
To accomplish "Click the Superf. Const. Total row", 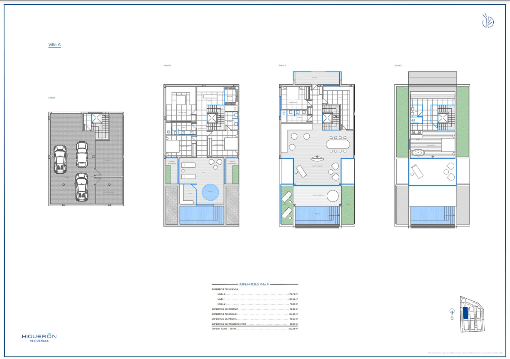I will 254,329.
